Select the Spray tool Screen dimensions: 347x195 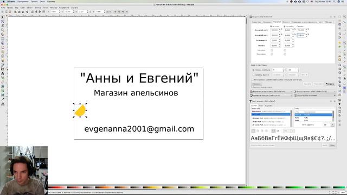pyautogui.click(x=2, y=77)
